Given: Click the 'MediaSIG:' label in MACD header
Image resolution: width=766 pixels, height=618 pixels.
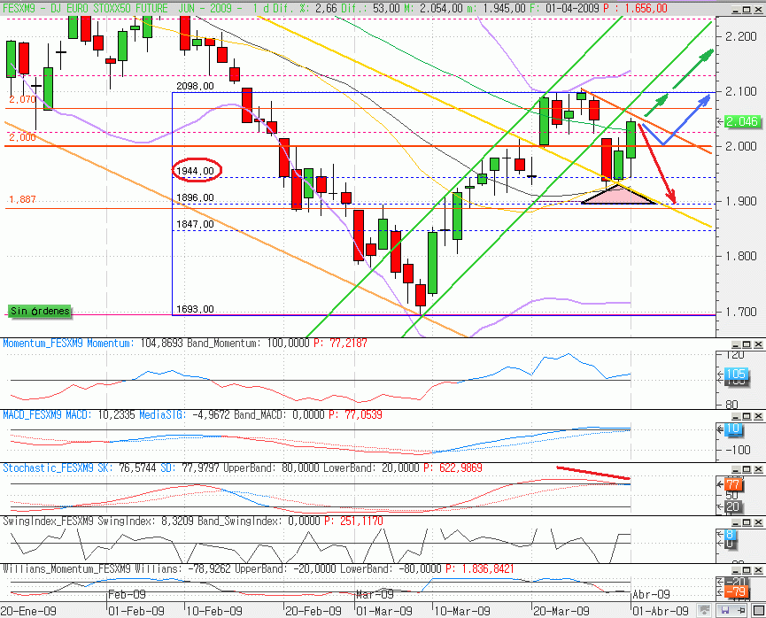Looking at the screenshot, I should click(x=162, y=415).
